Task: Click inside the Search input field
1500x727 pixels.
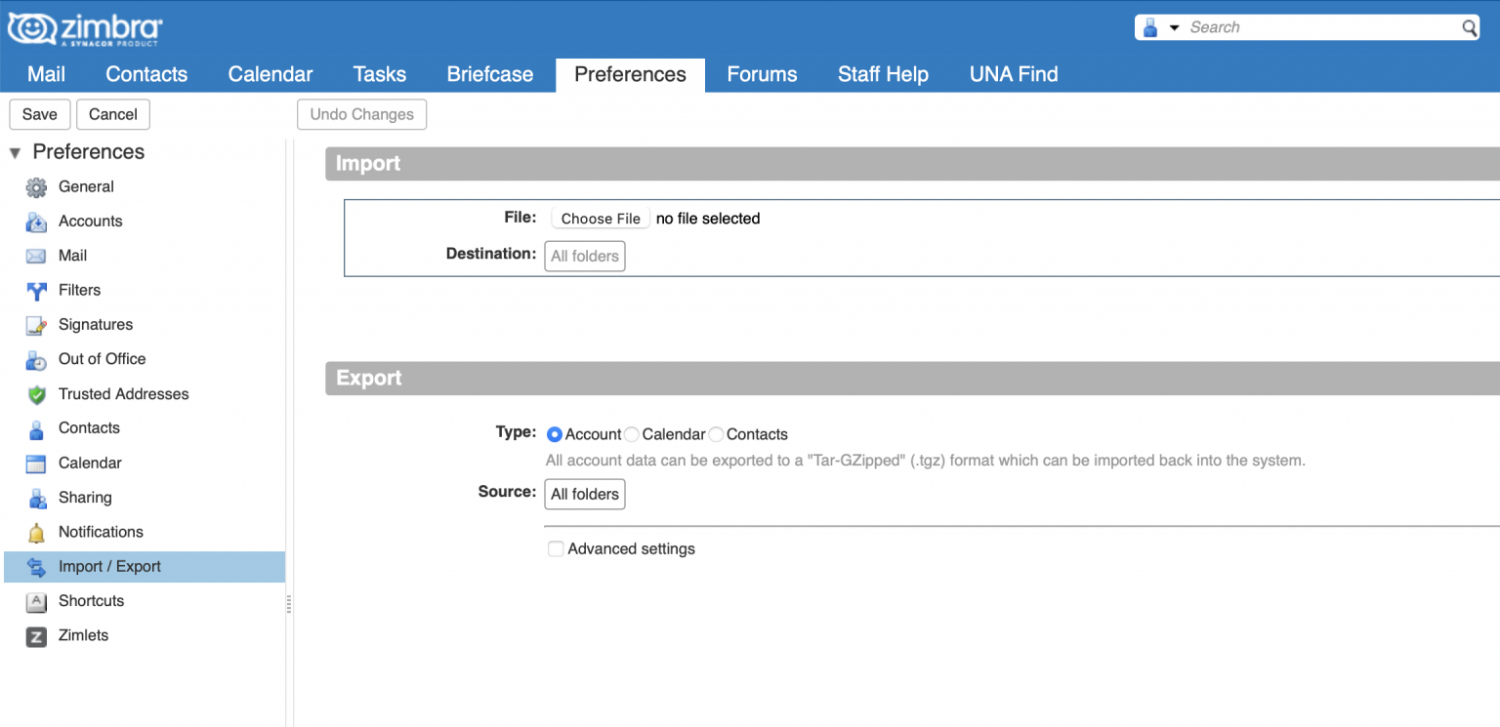Action: pos(1299,26)
